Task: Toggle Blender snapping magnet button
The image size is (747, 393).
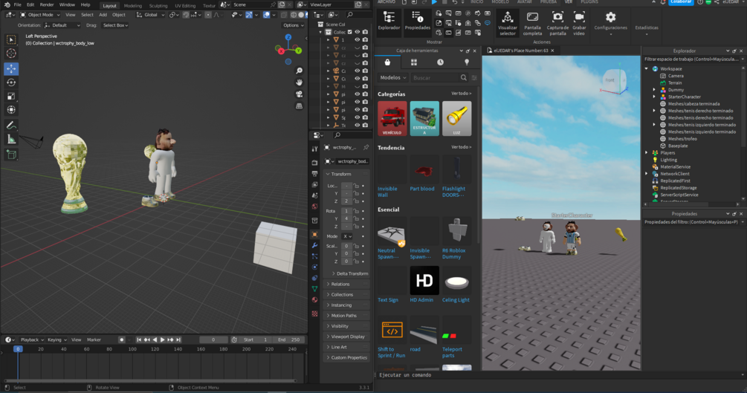Action: (x=187, y=15)
